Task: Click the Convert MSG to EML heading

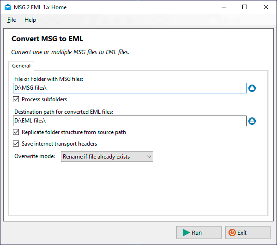Action: (47, 39)
